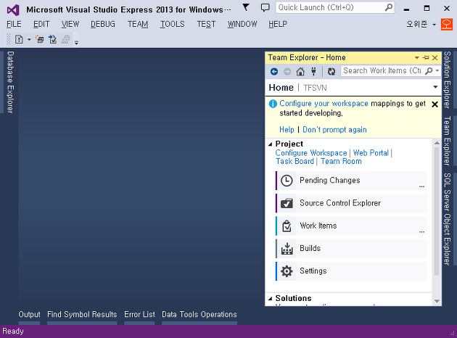Image resolution: width=457 pixels, height=338 pixels.
Task: Open New Work Item dropdown arrow
Action: point(29,39)
